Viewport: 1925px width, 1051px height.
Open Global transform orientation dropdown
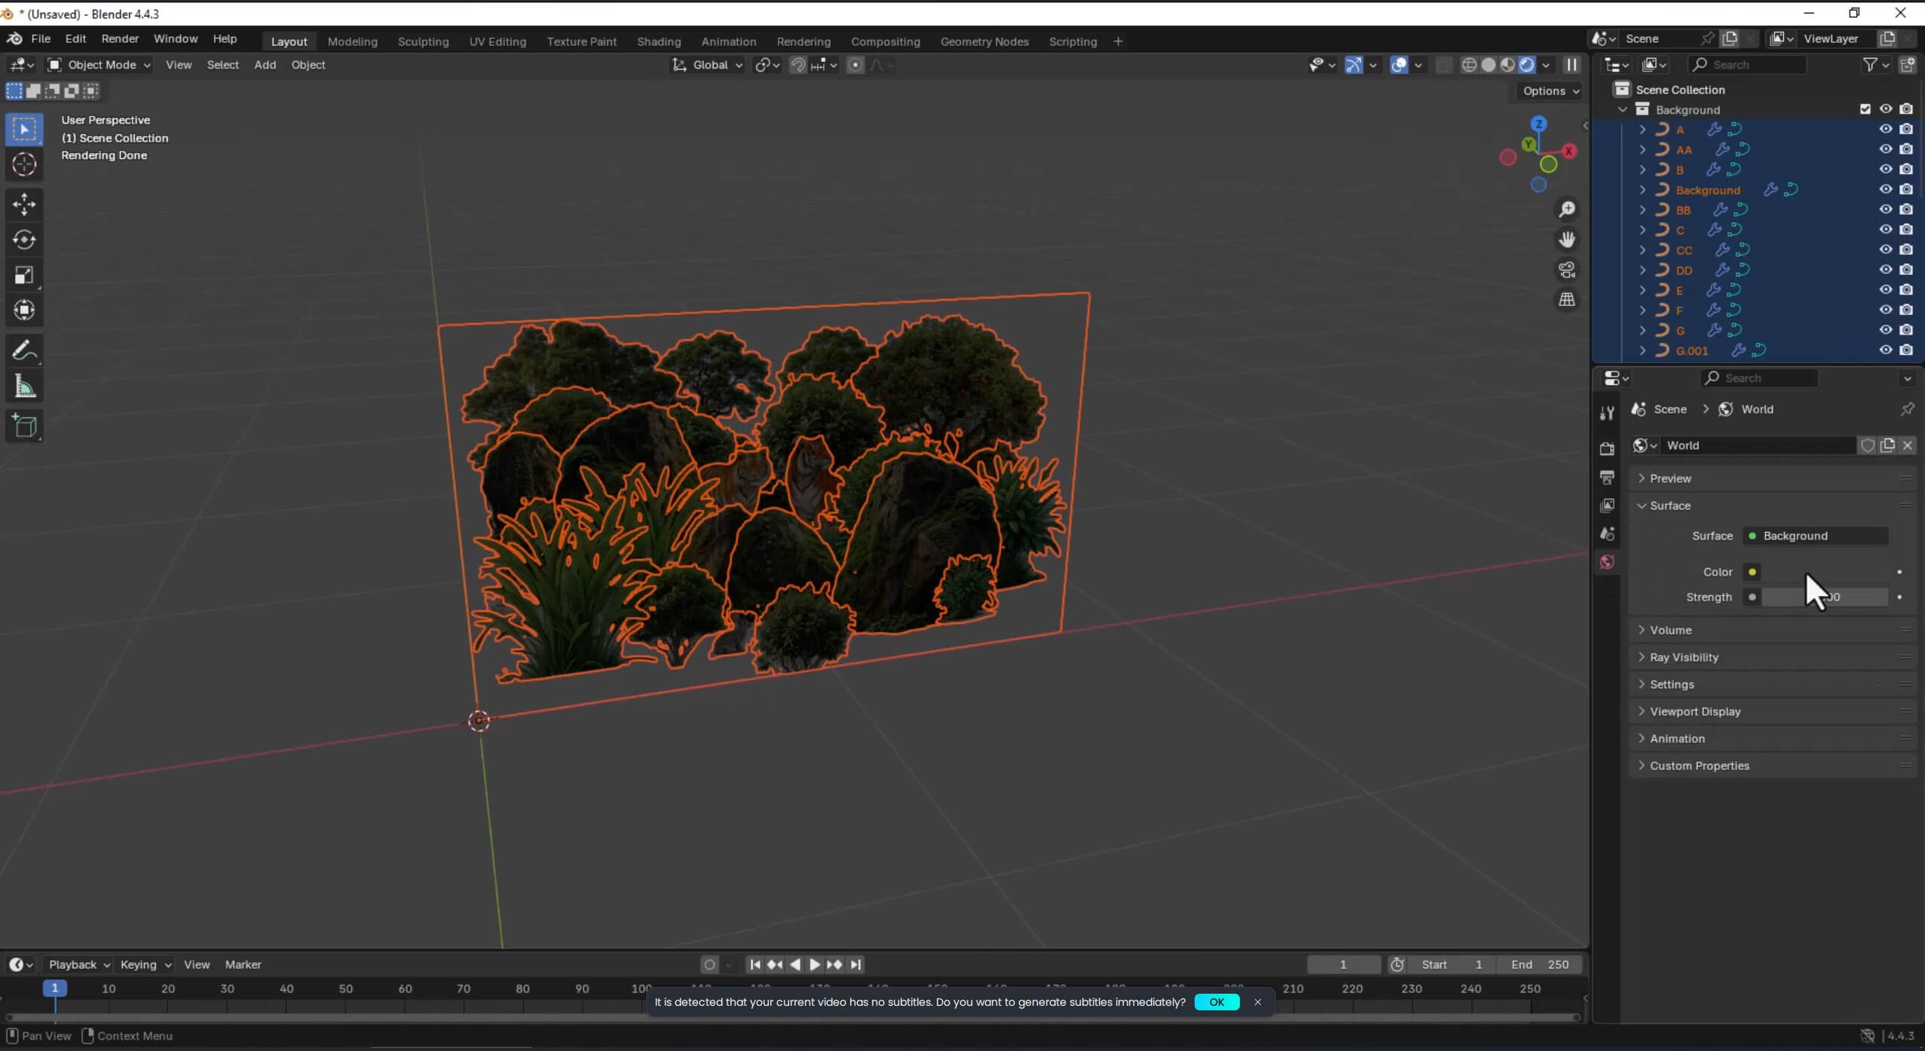pyautogui.click(x=708, y=65)
